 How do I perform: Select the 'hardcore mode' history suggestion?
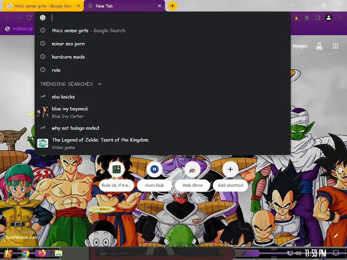163,57
